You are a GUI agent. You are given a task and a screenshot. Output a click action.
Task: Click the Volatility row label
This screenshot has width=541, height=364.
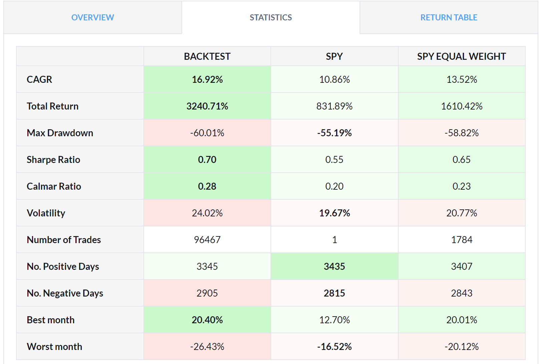46,213
